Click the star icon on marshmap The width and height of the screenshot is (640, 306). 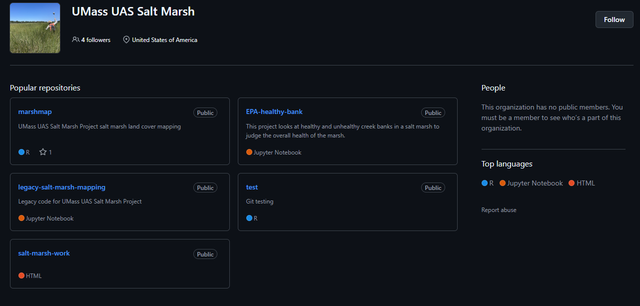(x=43, y=152)
